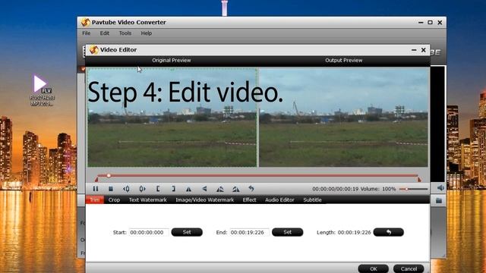This screenshot has height=273, width=486.
Task: Click the folder icon in main window
Action: pyautogui.click(x=439, y=200)
